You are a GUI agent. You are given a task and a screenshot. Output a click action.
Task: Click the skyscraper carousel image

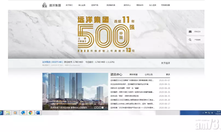point(75,91)
